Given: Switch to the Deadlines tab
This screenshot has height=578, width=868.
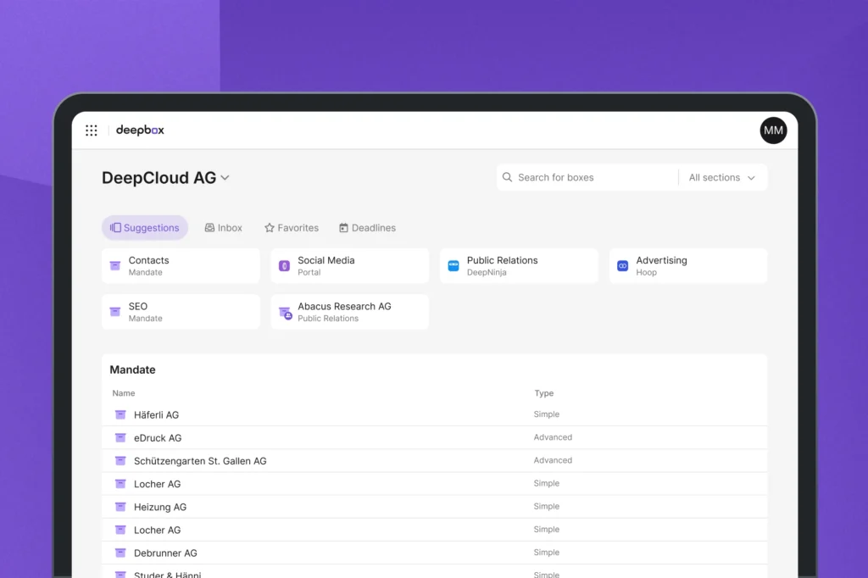Looking at the screenshot, I should (x=368, y=227).
